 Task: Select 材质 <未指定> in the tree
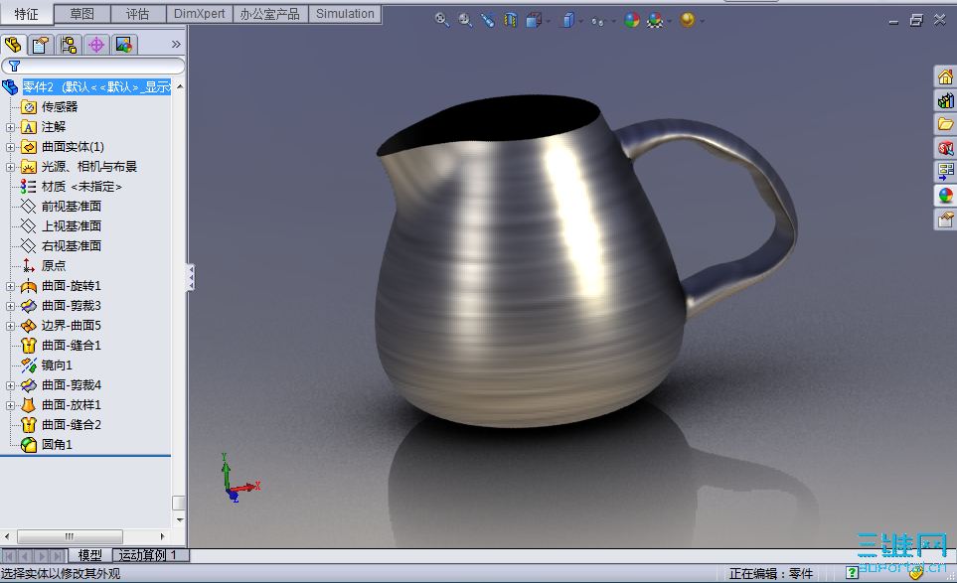[81, 187]
